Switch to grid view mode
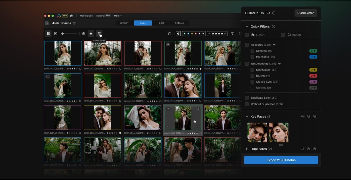This screenshot has height=180, width=351. pyautogui.click(x=48, y=34)
